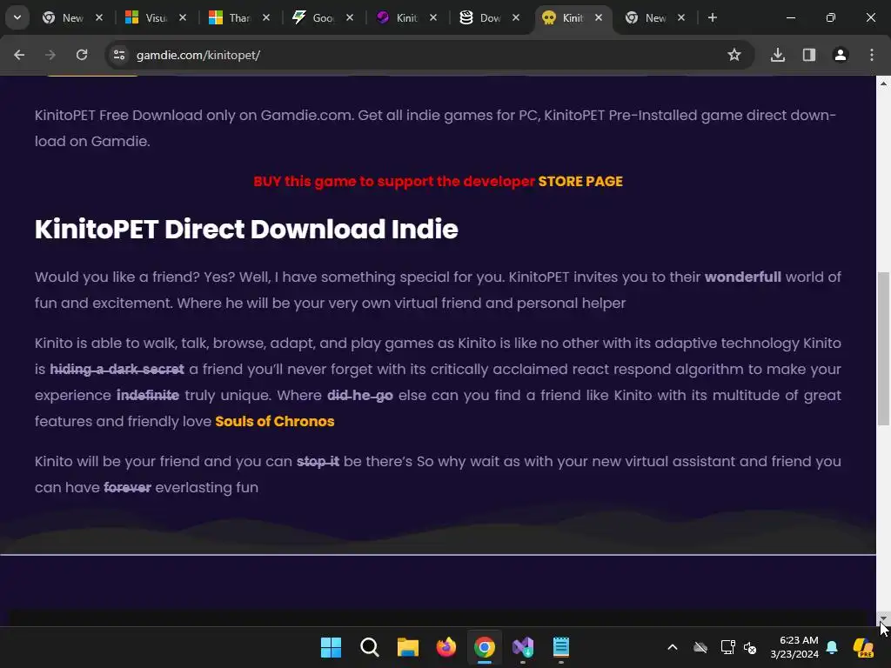
Task: Open File Explorer from the taskbar
Action: click(x=407, y=647)
